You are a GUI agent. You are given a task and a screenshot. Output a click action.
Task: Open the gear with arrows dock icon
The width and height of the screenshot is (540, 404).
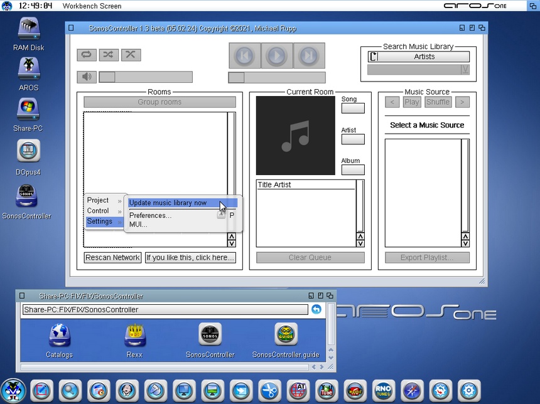440,391
